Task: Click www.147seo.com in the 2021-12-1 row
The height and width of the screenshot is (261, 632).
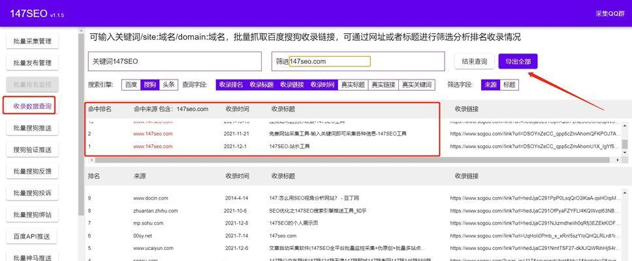Action: point(153,146)
